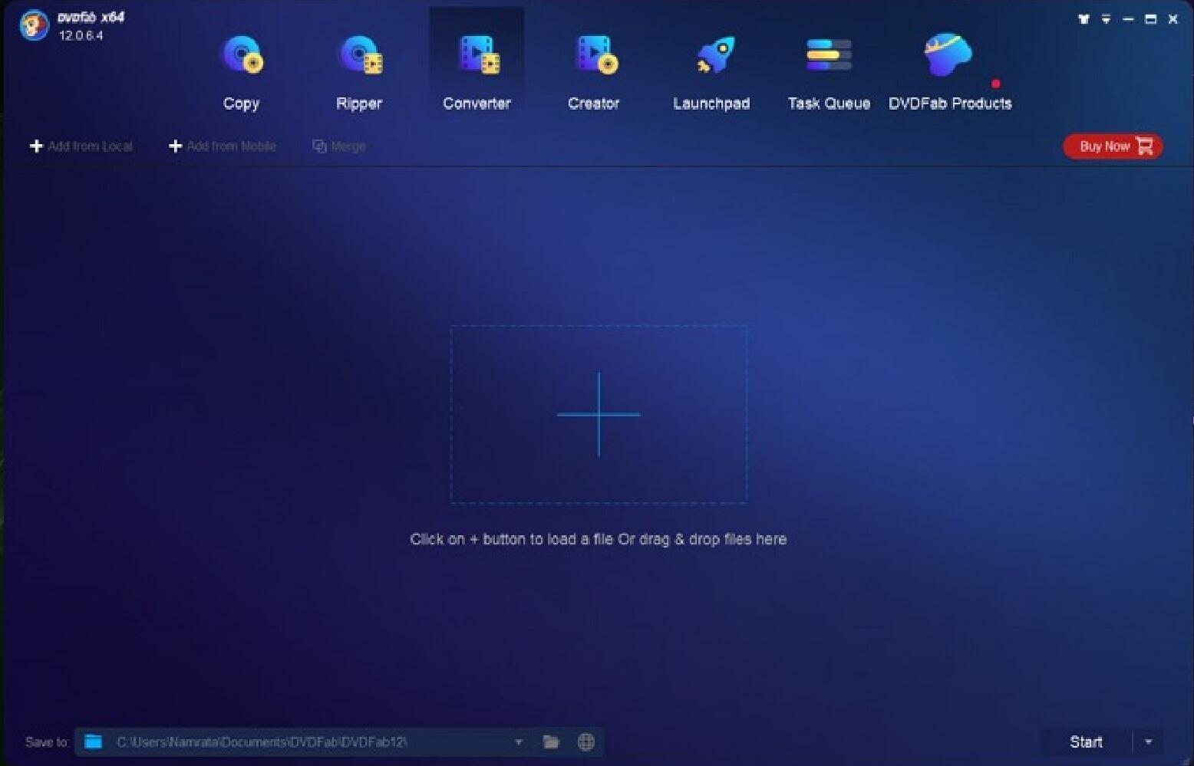This screenshot has height=766, width=1194.
Task: Click Add from Mobile
Action: point(222,146)
